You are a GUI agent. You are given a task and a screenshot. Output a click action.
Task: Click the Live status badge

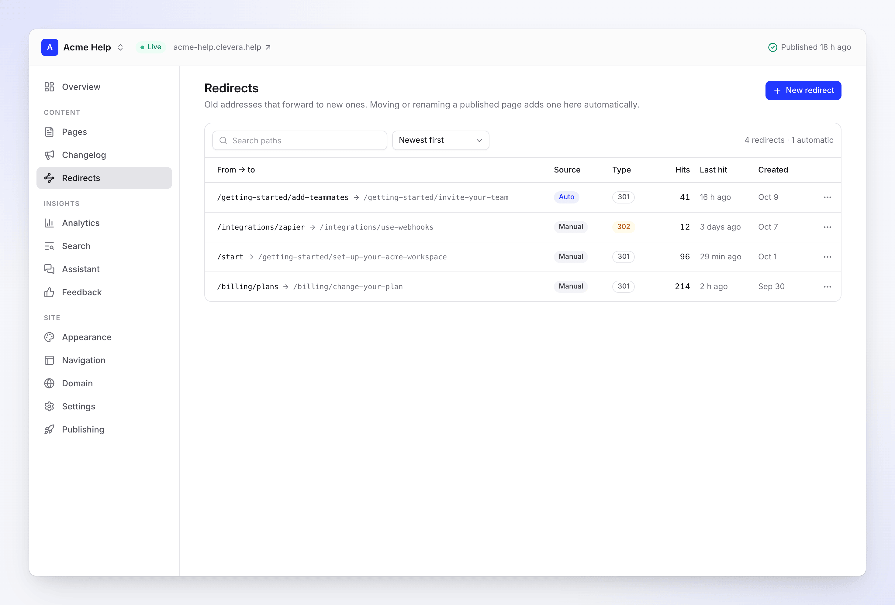point(150,47)
